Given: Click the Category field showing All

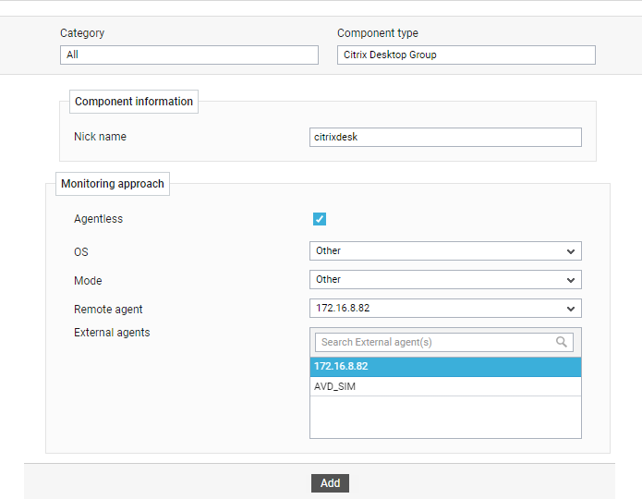Looking at the screenshot, I should pos(189,55).
